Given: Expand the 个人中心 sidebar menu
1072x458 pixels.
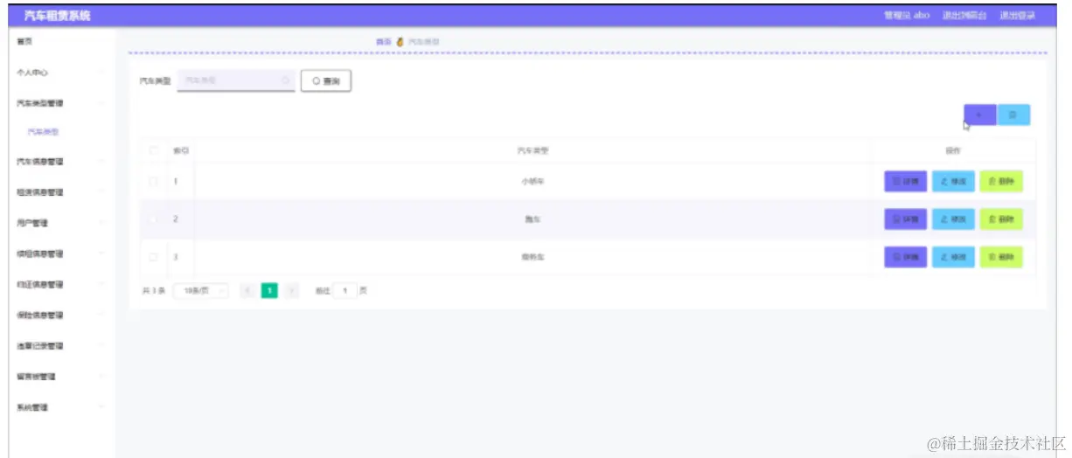Looking at the screenshot, I should [61, 73].
